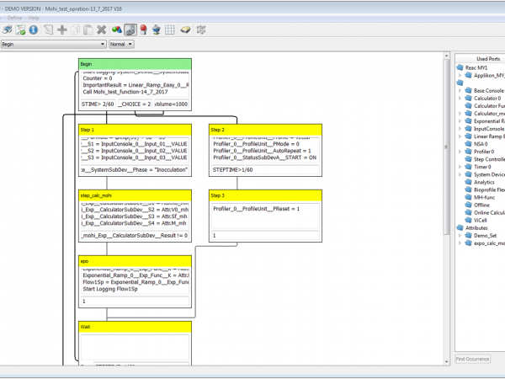
Task: Click the Attributes folder icon
Action: [x=460, y=228]
